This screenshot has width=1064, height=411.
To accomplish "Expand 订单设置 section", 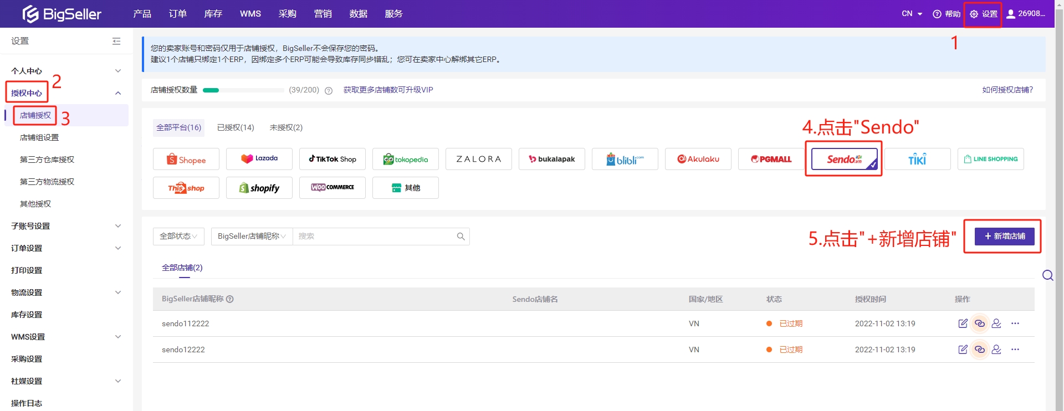I will coord(118,248).
